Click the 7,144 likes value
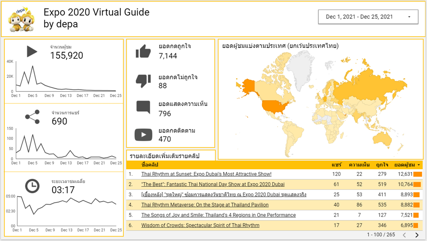427x241 pixels. tap(168, 56)
